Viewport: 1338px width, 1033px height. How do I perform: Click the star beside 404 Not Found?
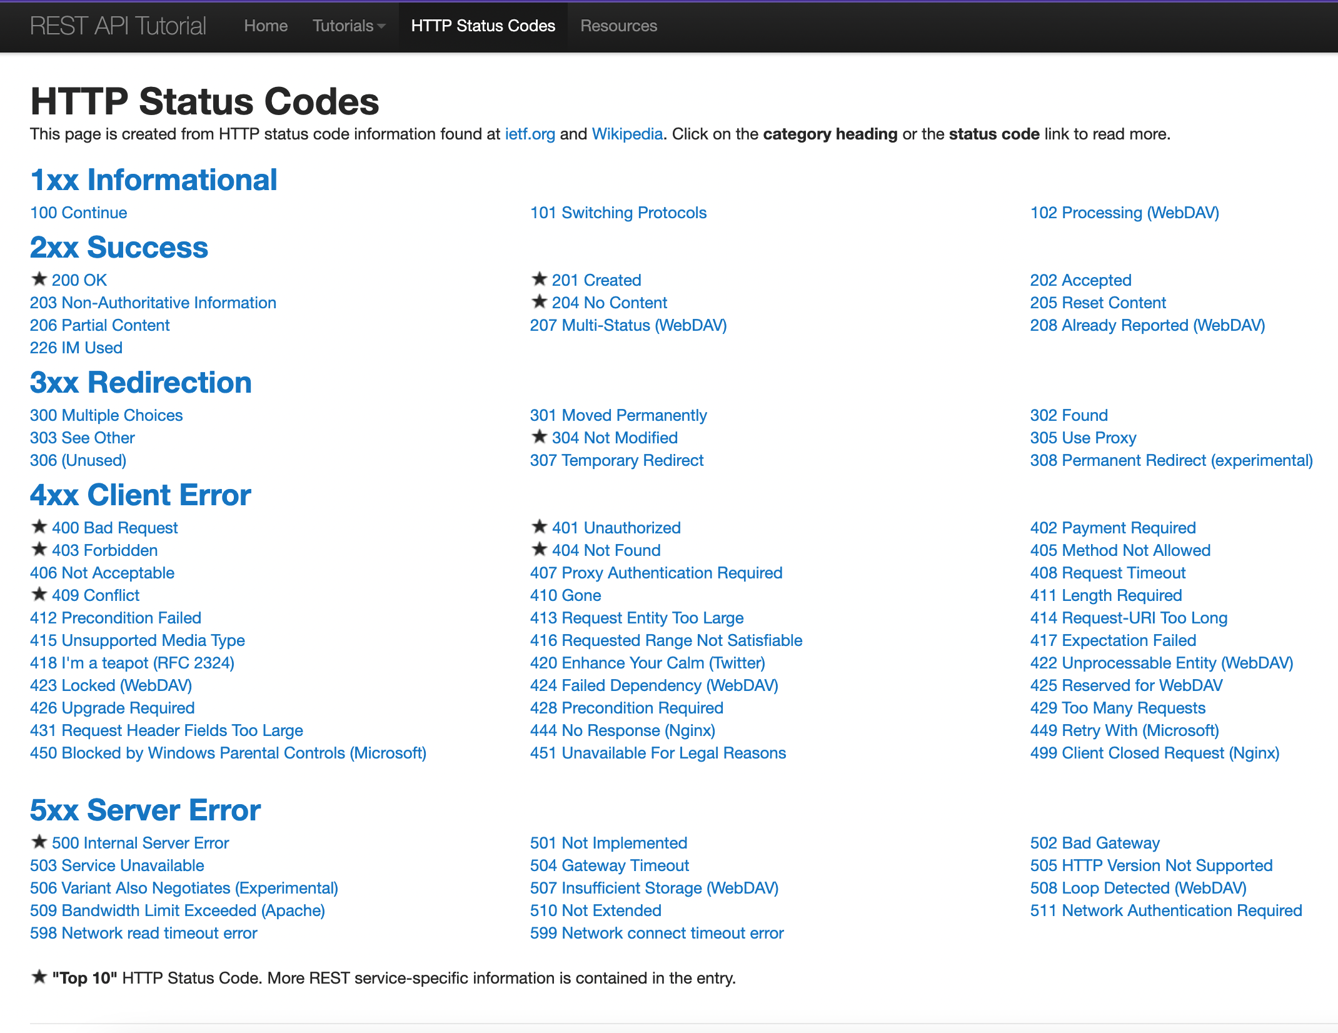pyautogui.click(x=539, y=549)
